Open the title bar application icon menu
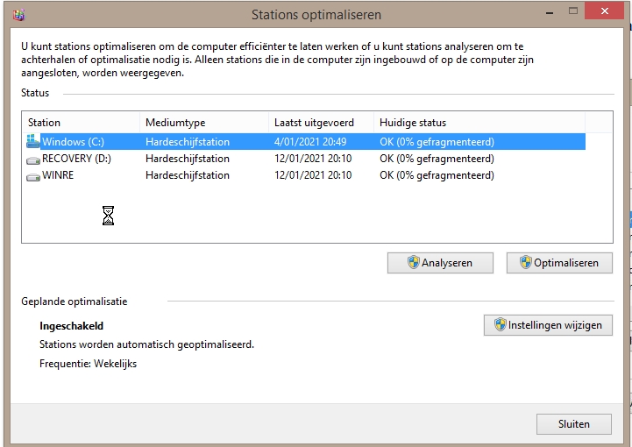 (x=19, y=15)
